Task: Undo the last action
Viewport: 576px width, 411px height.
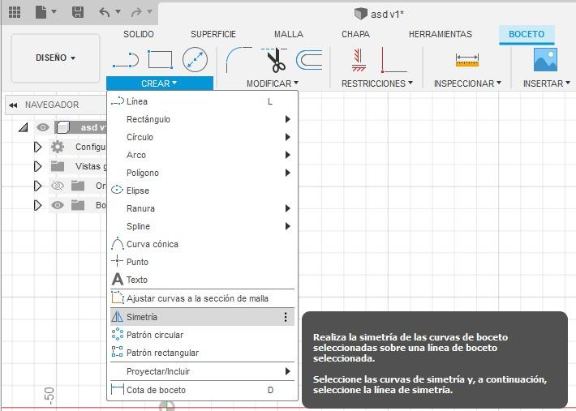Action: (105, 12)
